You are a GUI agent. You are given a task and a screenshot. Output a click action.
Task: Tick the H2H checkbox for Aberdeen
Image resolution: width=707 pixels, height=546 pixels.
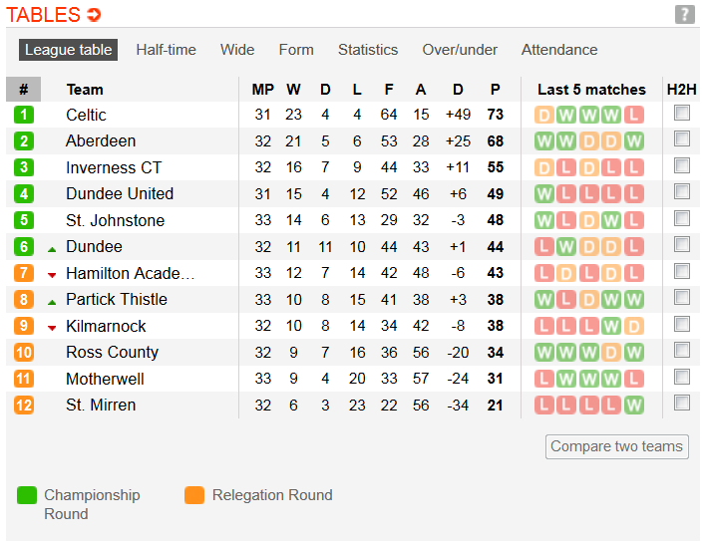[x=682, y=139]
